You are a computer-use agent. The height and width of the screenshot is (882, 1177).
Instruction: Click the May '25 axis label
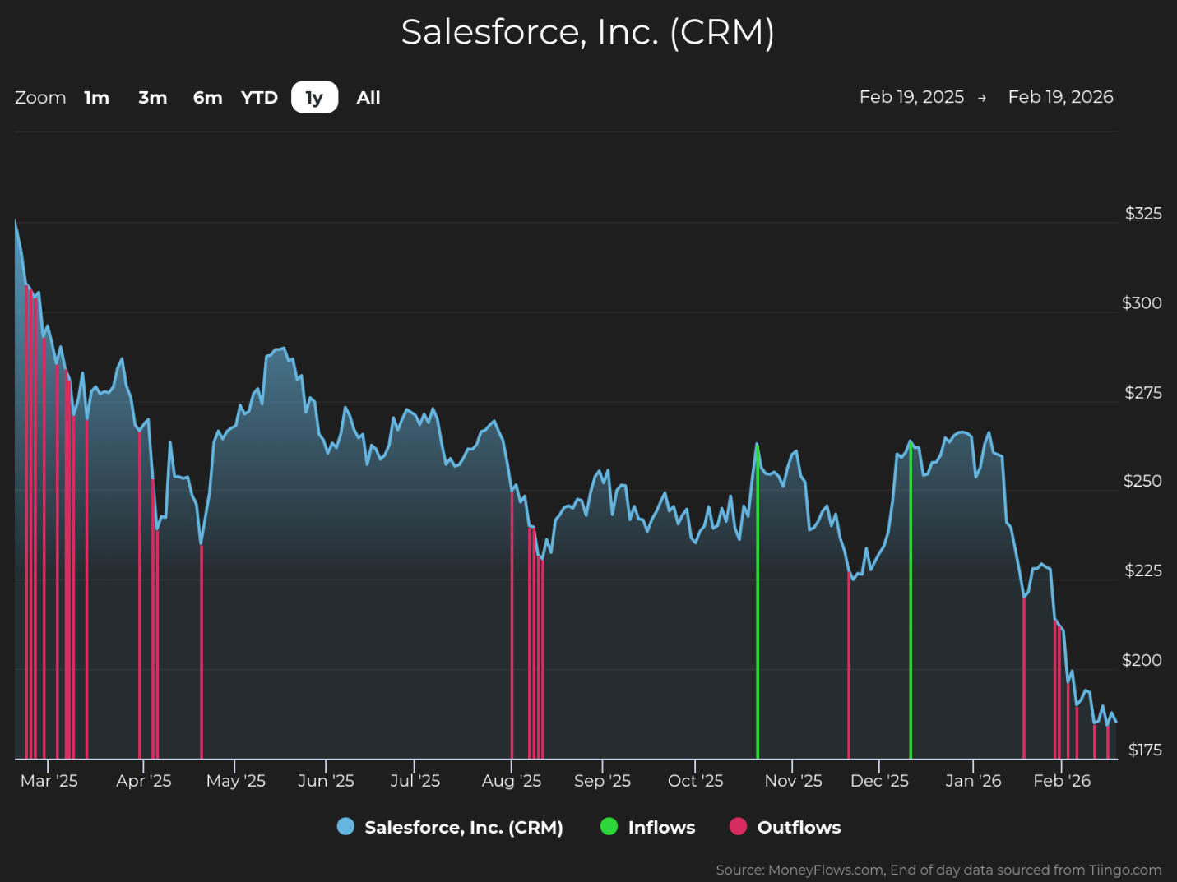pyautogui.click(x=236, y=781)
